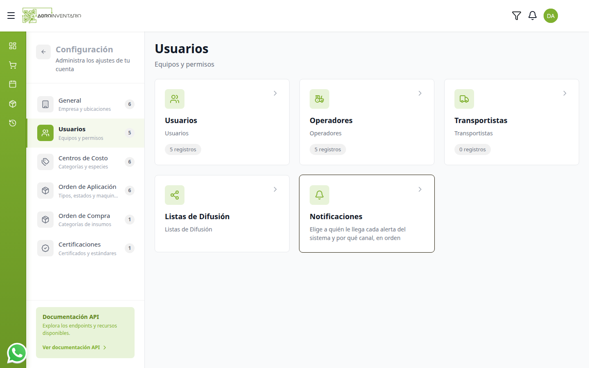Click the Orden de Compra count badge

tap(130, 220)
